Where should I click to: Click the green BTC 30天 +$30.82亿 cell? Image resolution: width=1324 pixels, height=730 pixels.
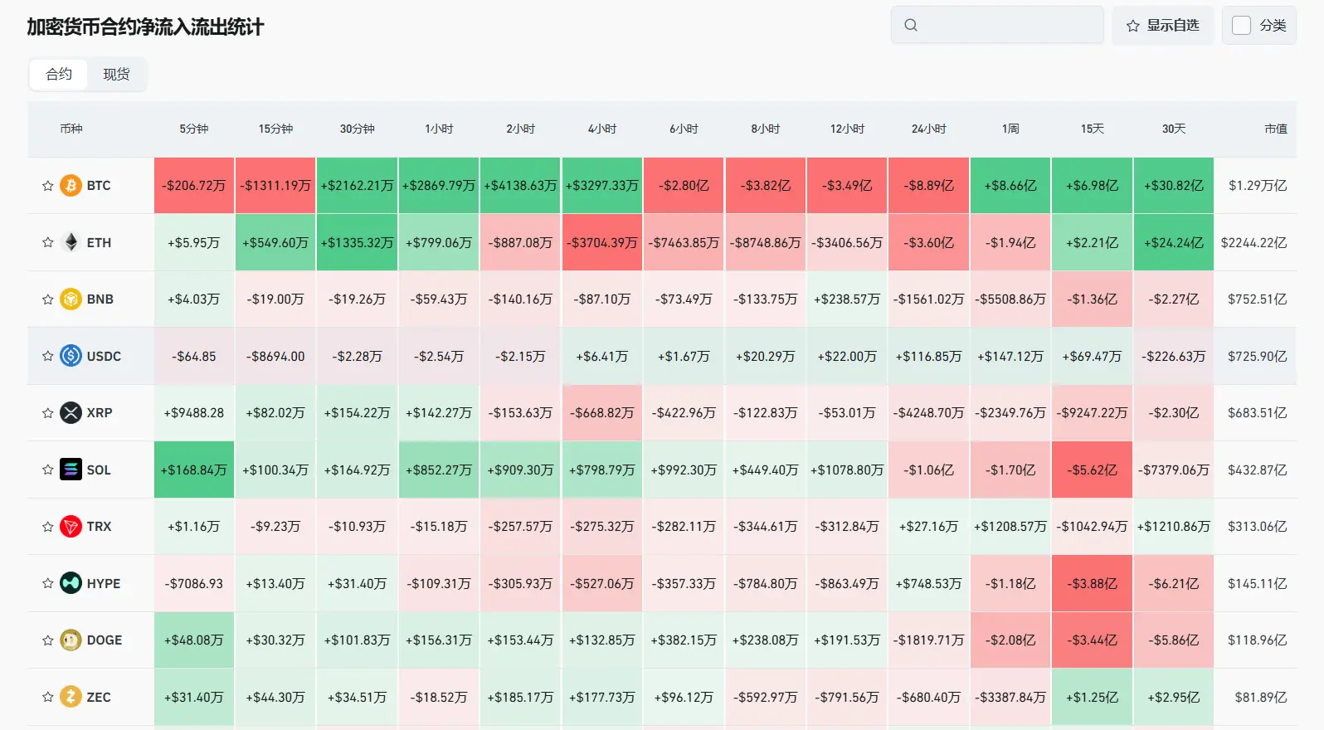tap(1174, 185)
